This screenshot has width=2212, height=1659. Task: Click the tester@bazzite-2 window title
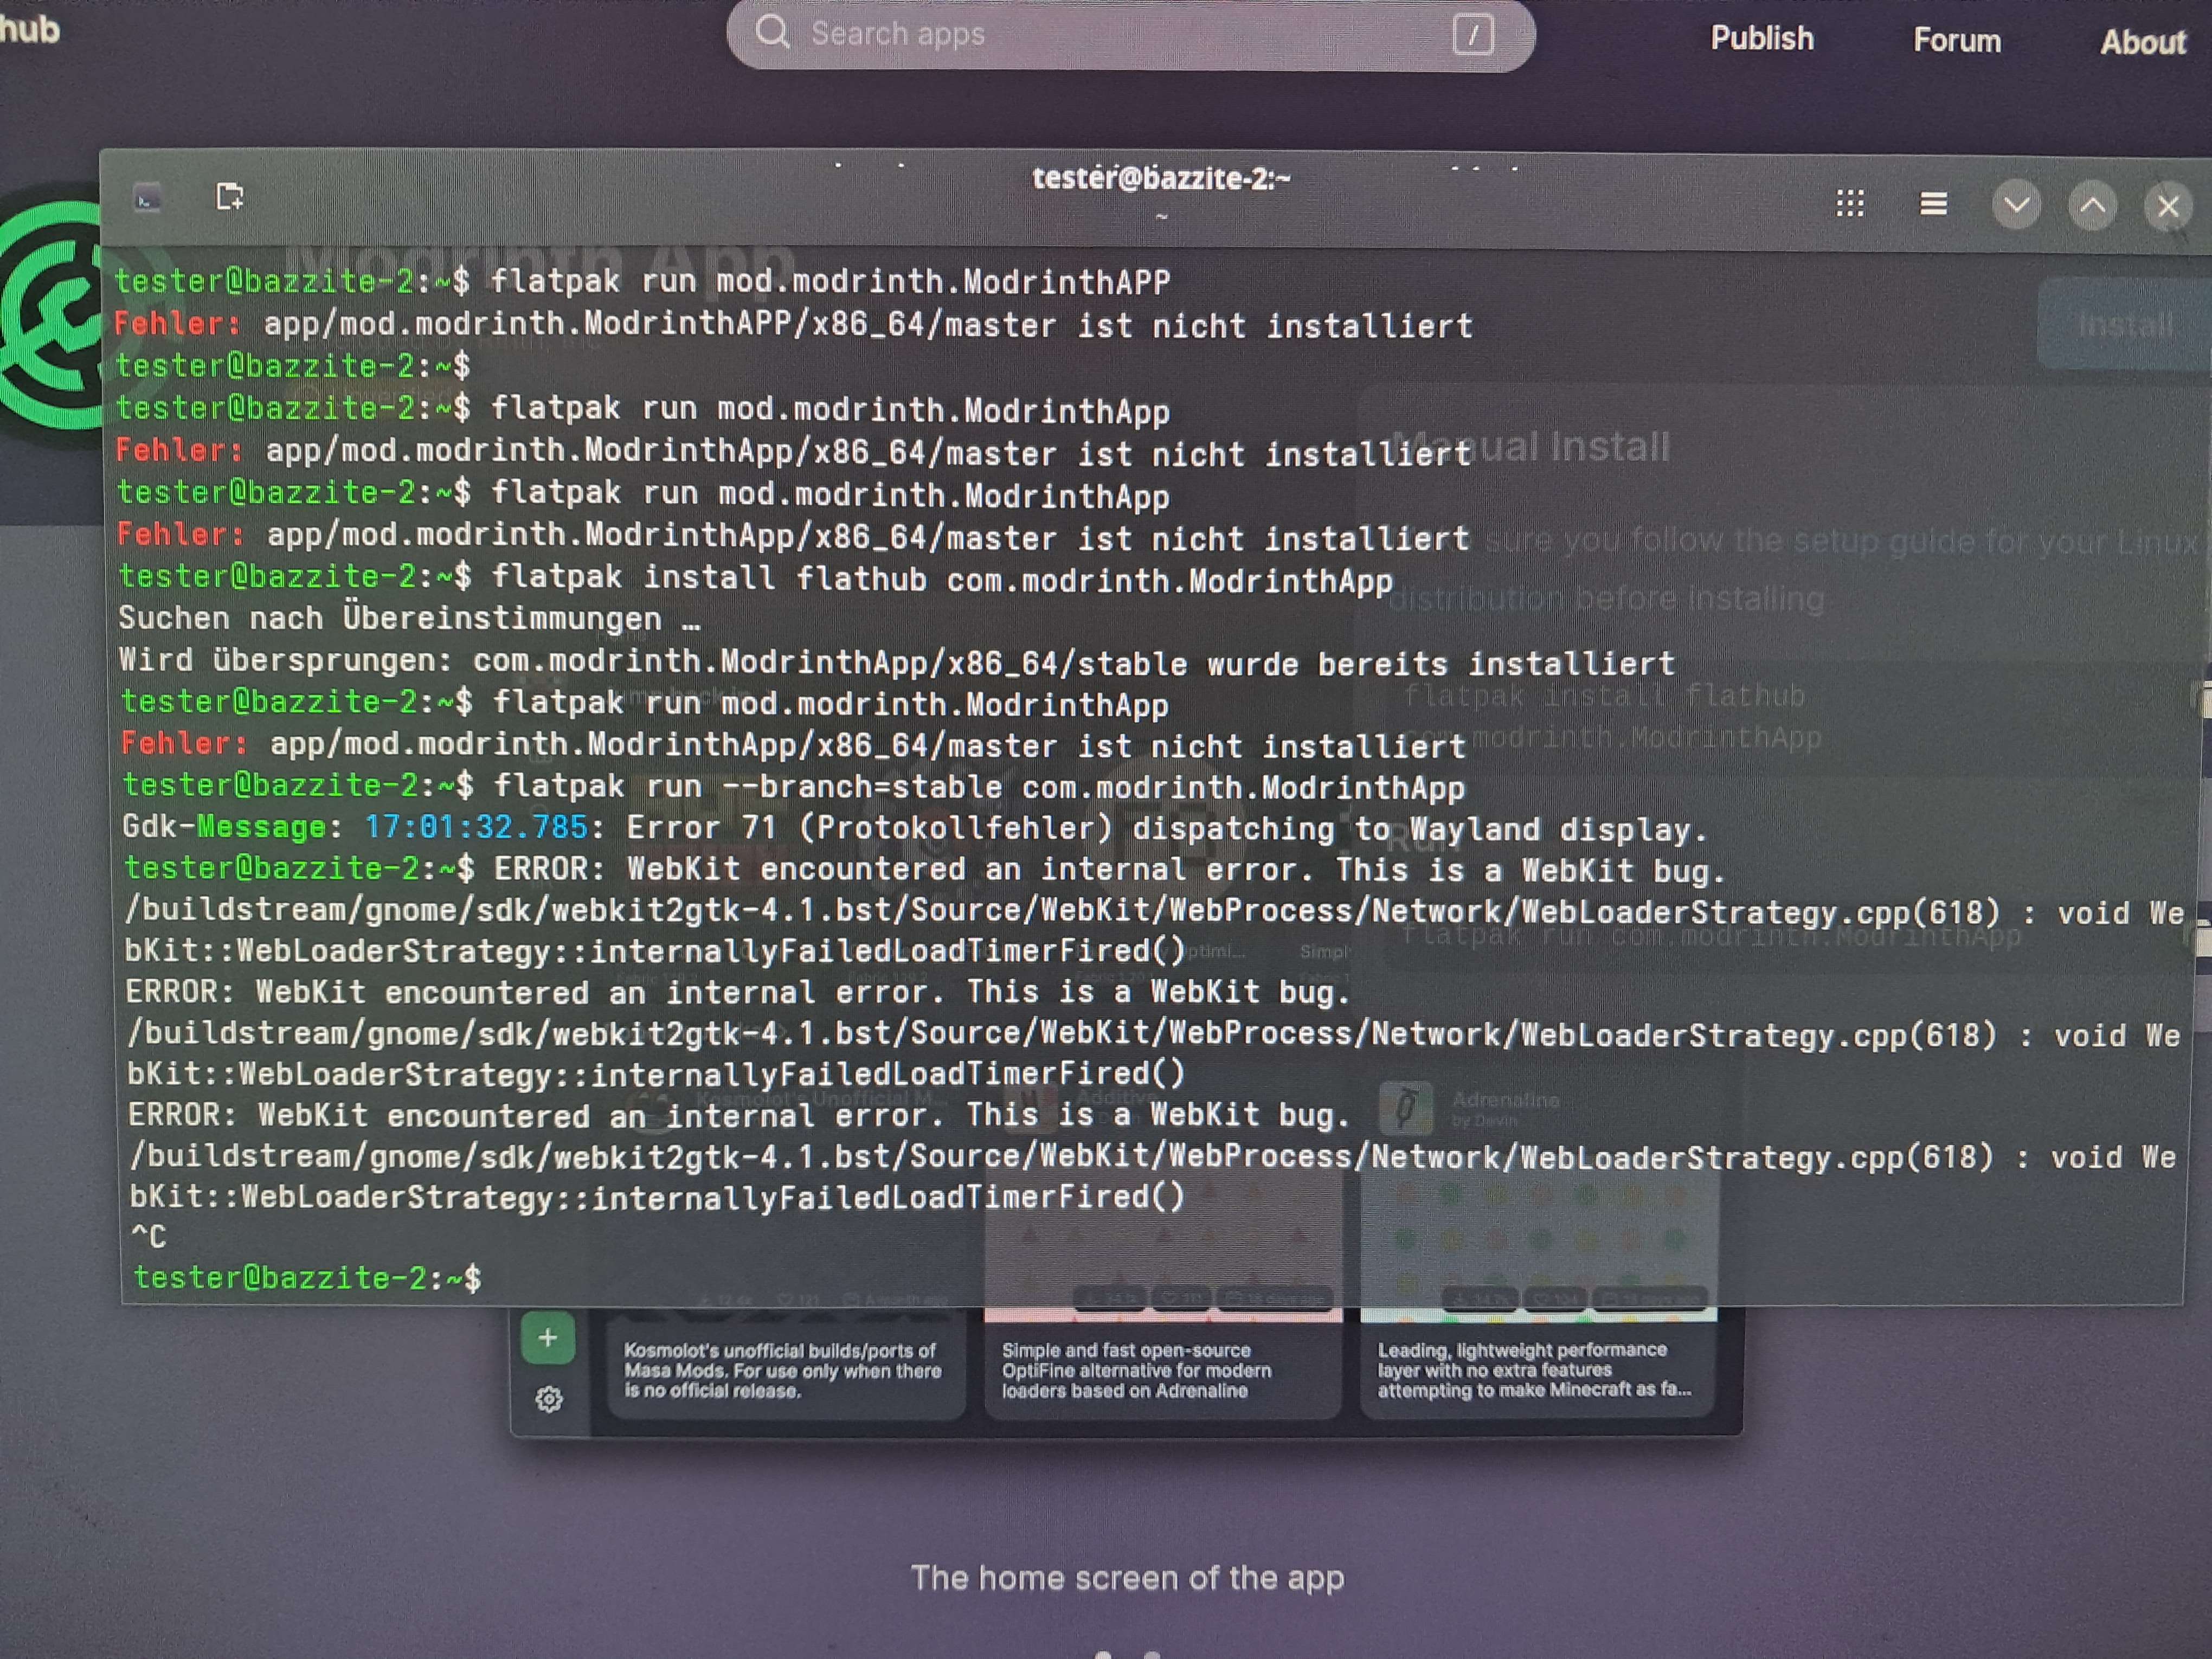click(1160, 179)
